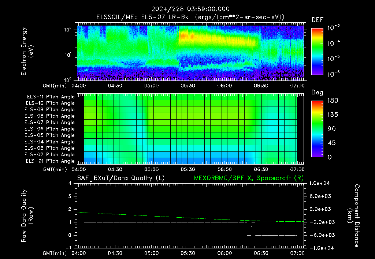
Task: Click the plot title timestamp 2024/228 03:59:00.000
Action: 190,9
